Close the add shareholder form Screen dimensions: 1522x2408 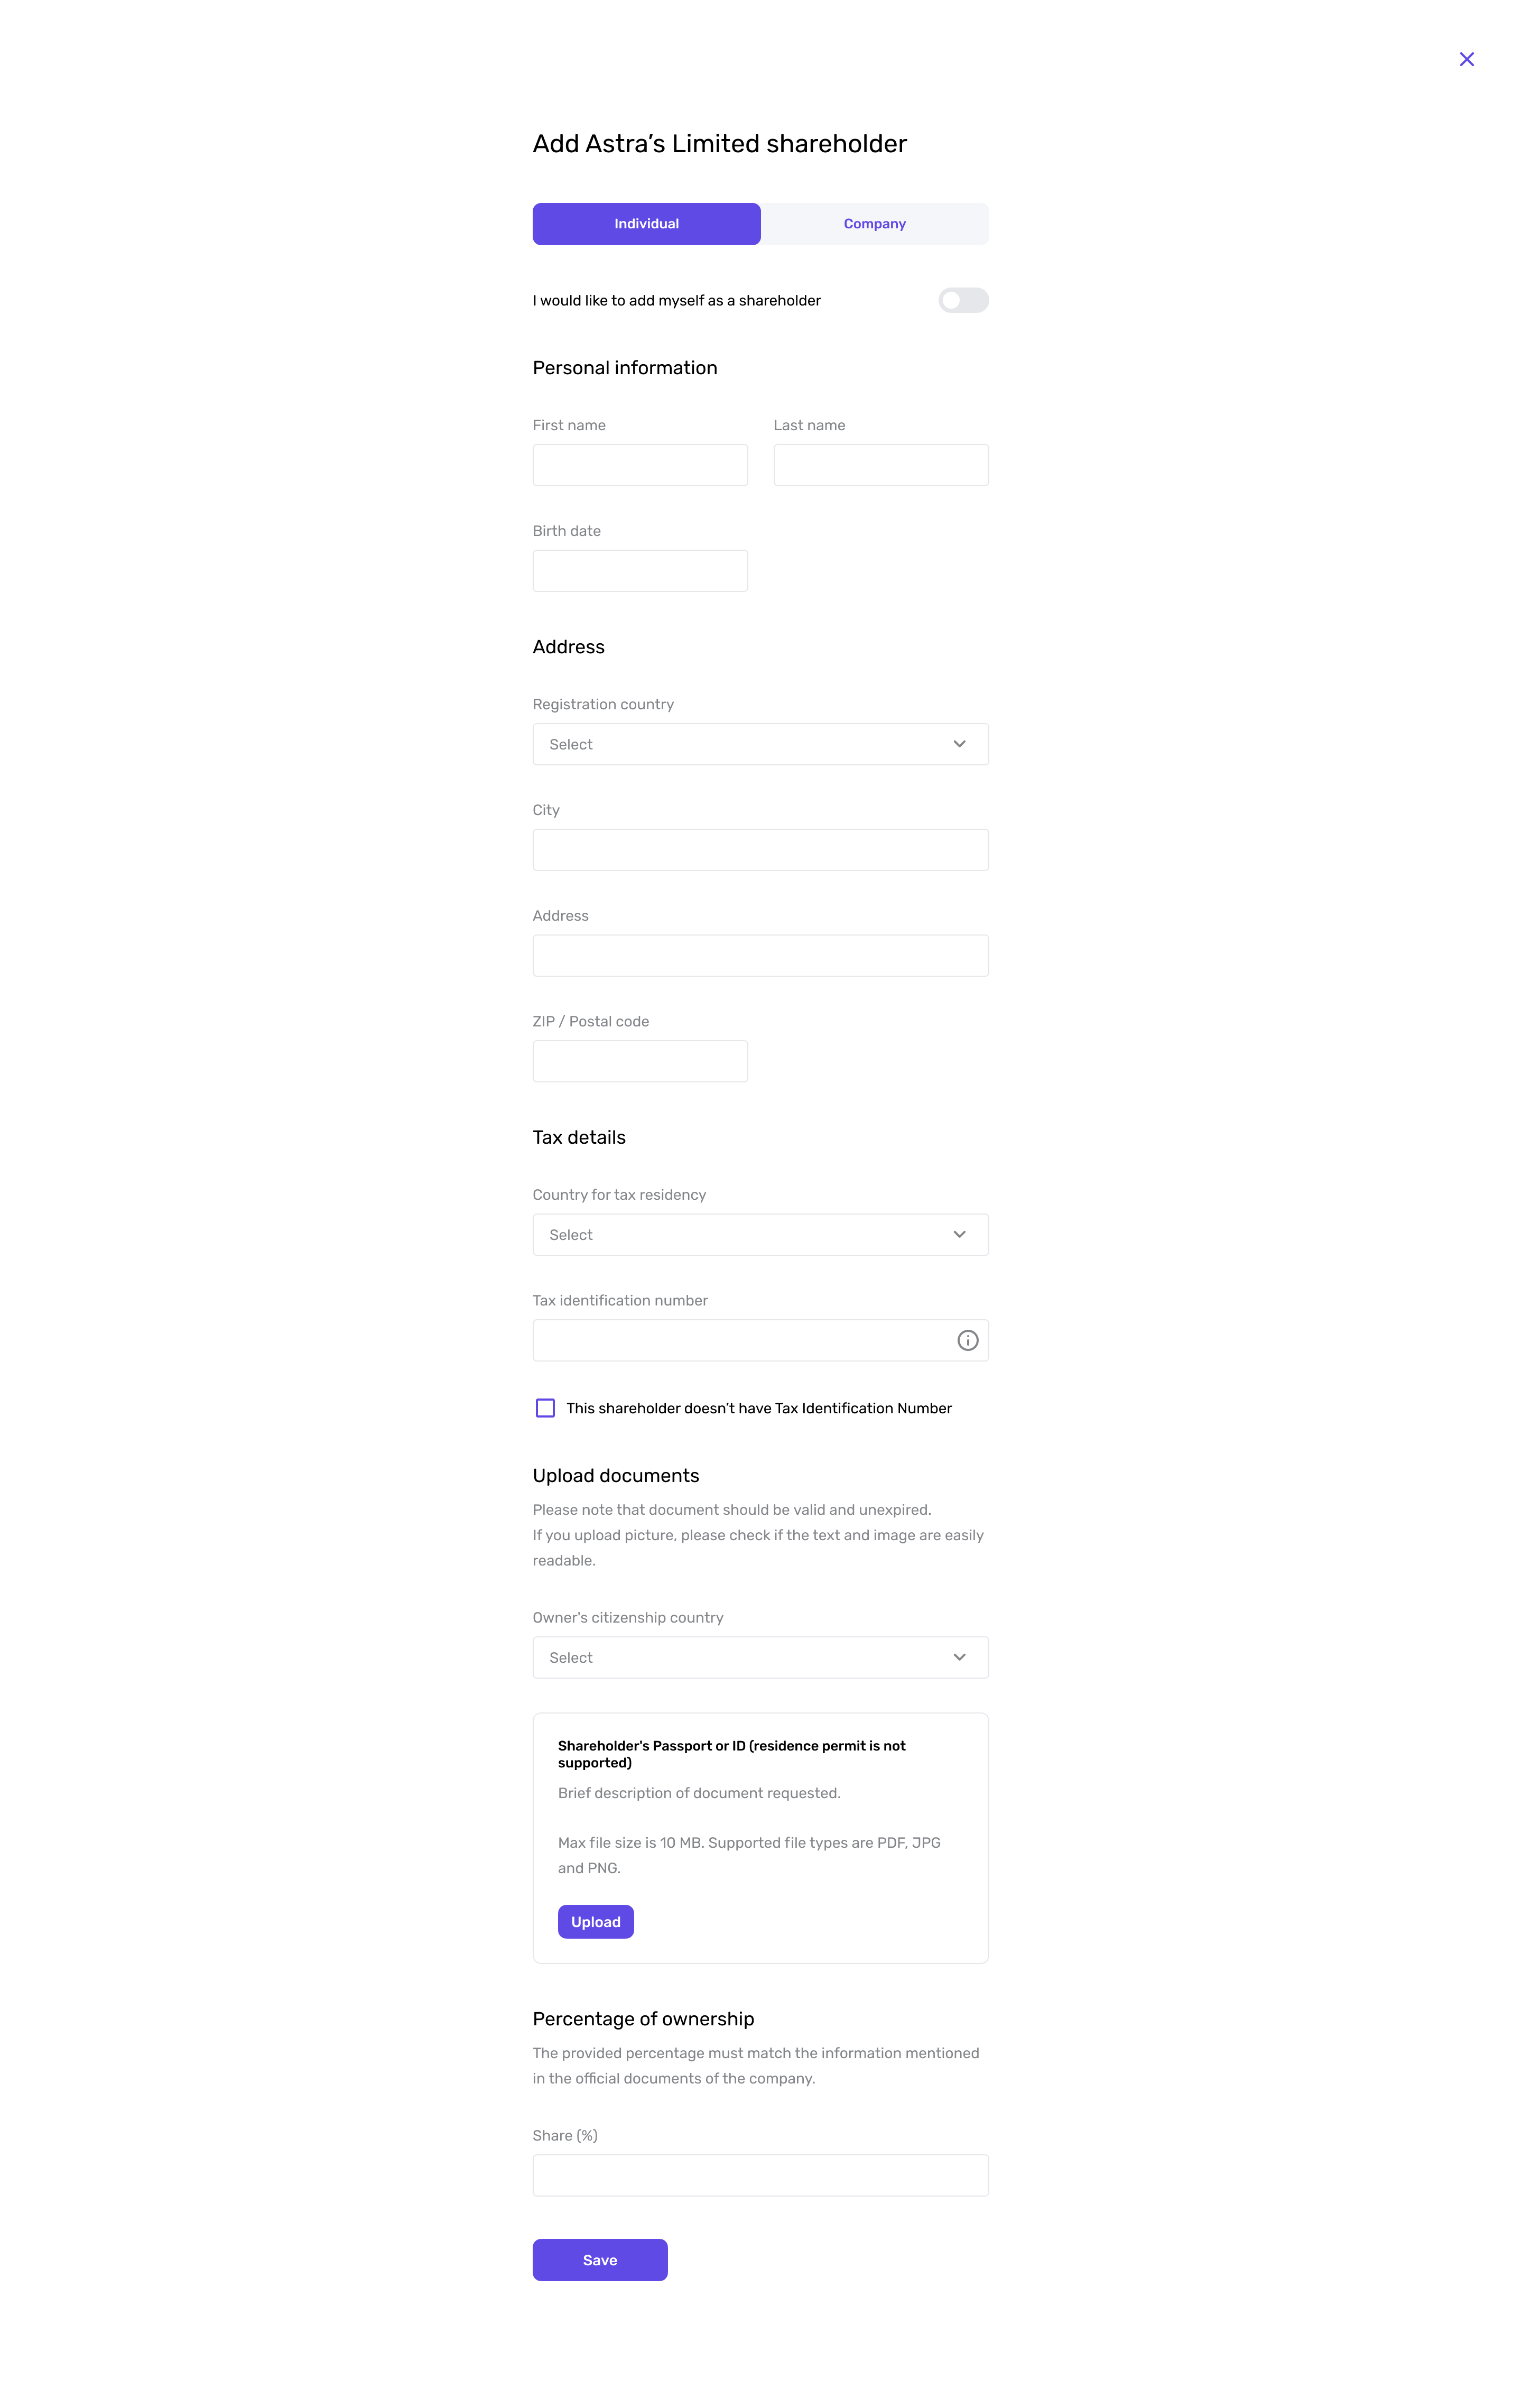coord(1466,59)
